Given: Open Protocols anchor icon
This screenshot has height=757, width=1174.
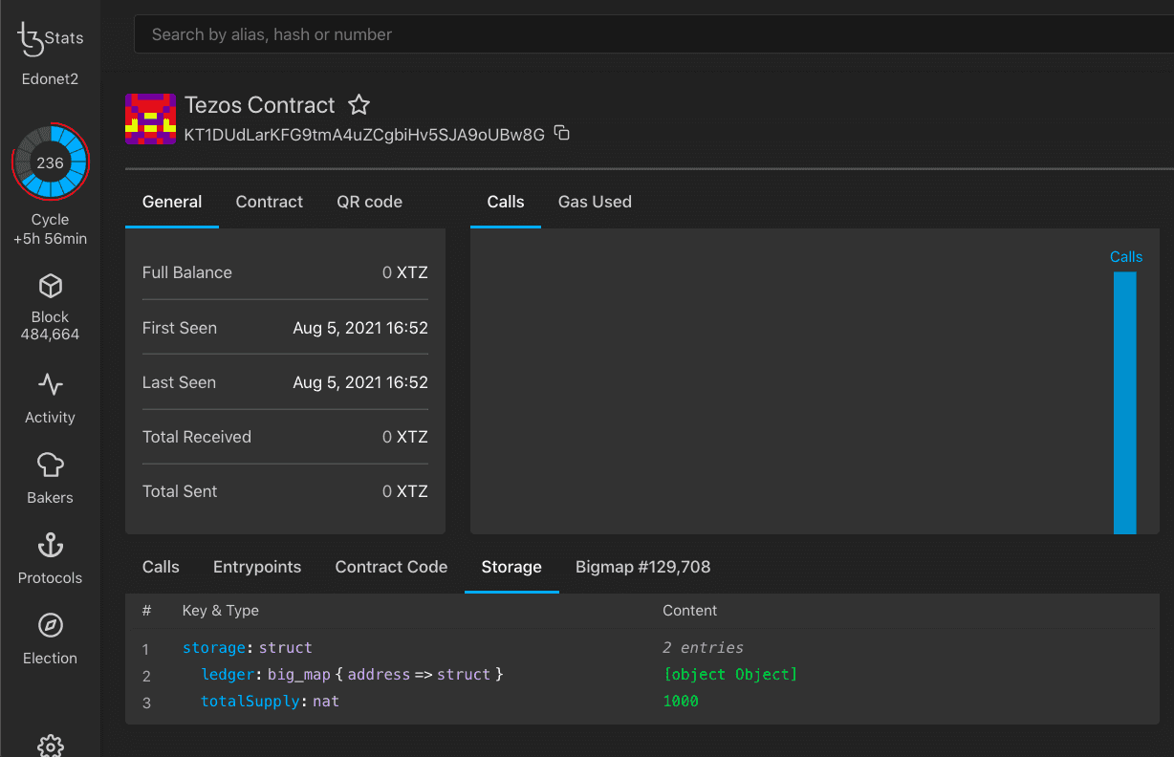Looking at the screenshot, I should tap(50, 546).
